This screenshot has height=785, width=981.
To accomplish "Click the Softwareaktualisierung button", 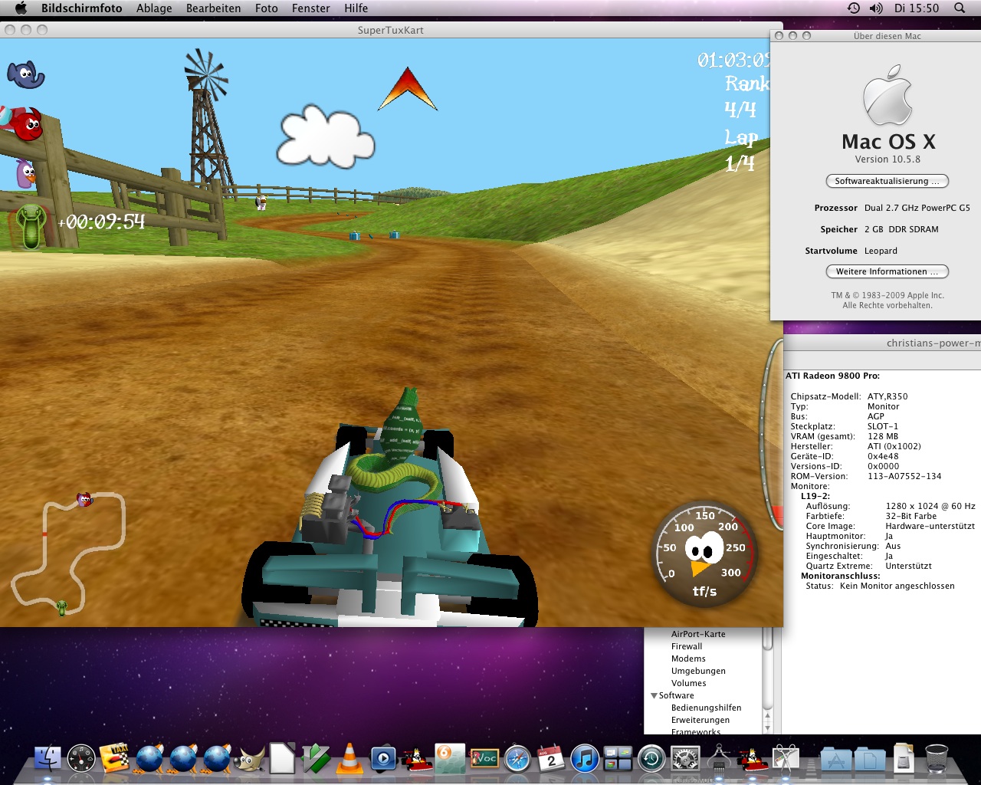I will [887, 181].
